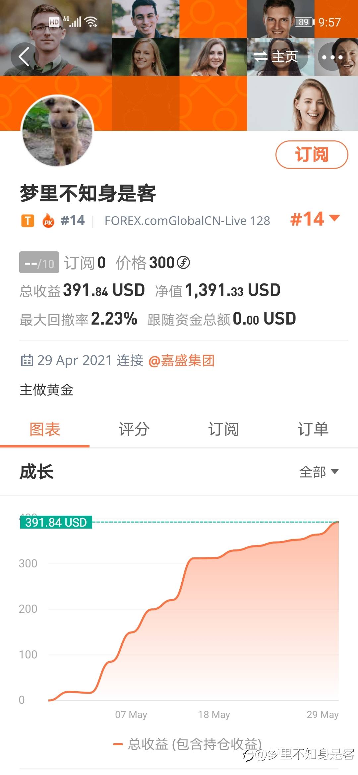Image resolution: width=358 pixels, height=775 pixels.
Task: Tap the back arrow icon
Action: [x=24, y=57]
